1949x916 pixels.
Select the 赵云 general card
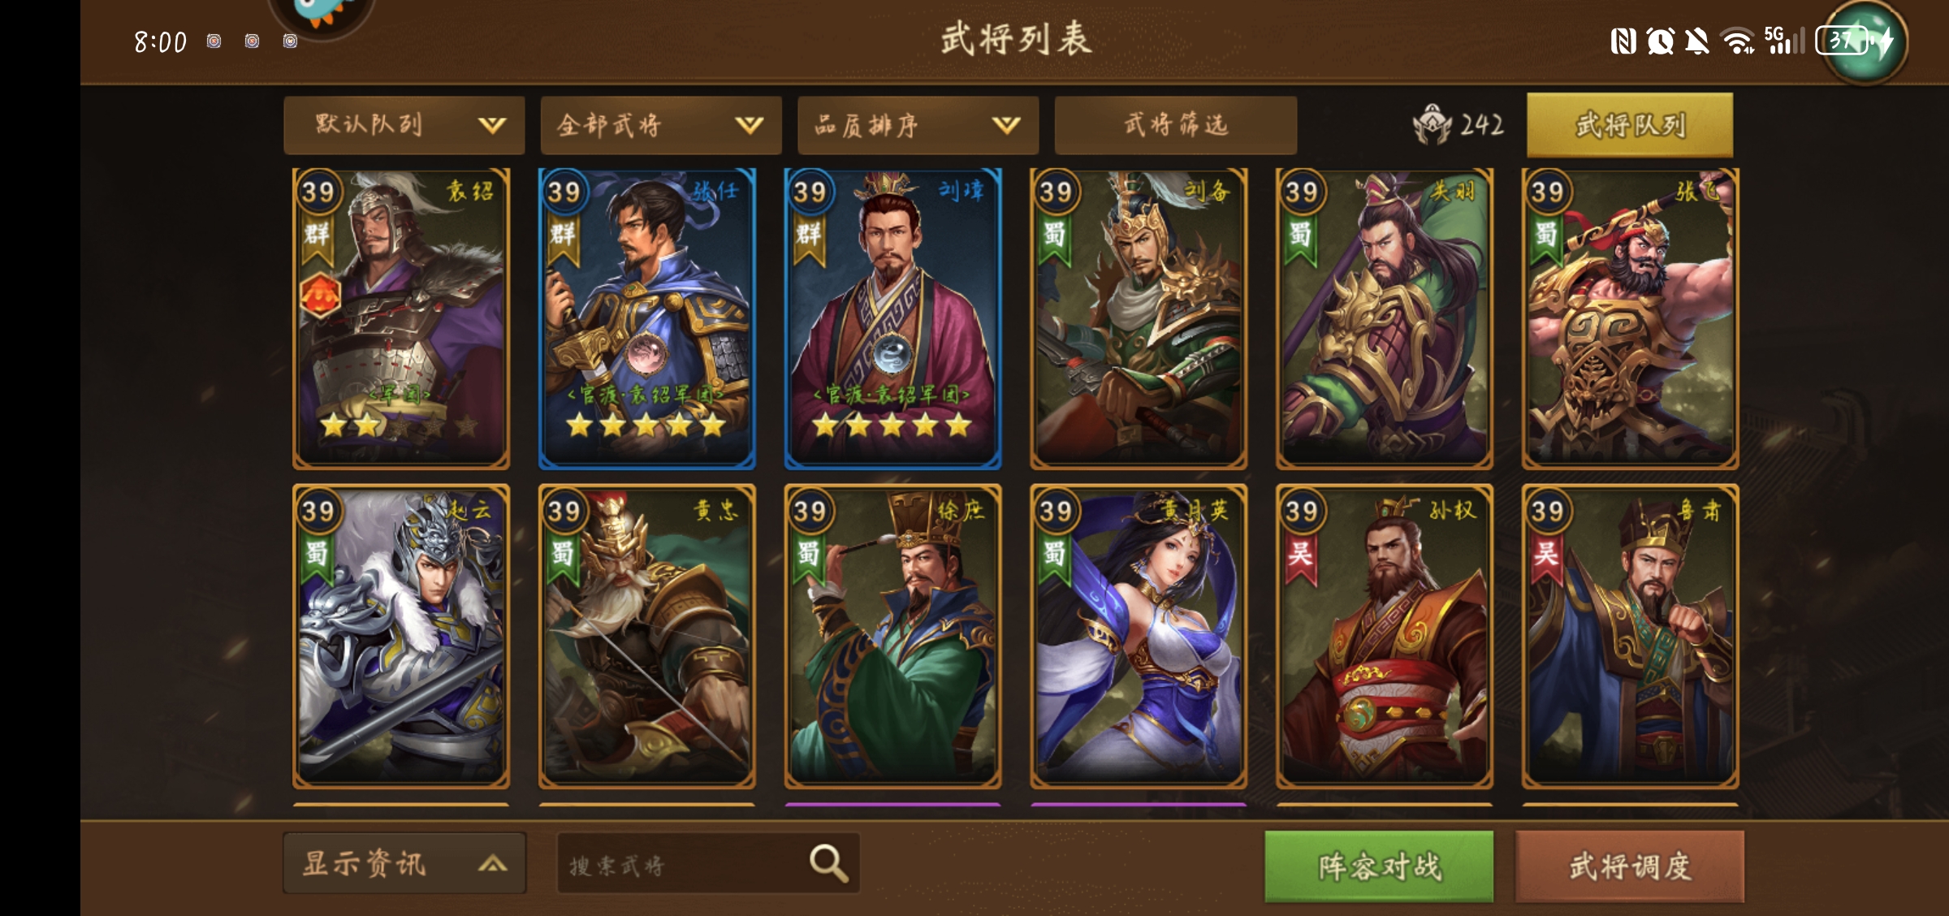coord(401,637)
